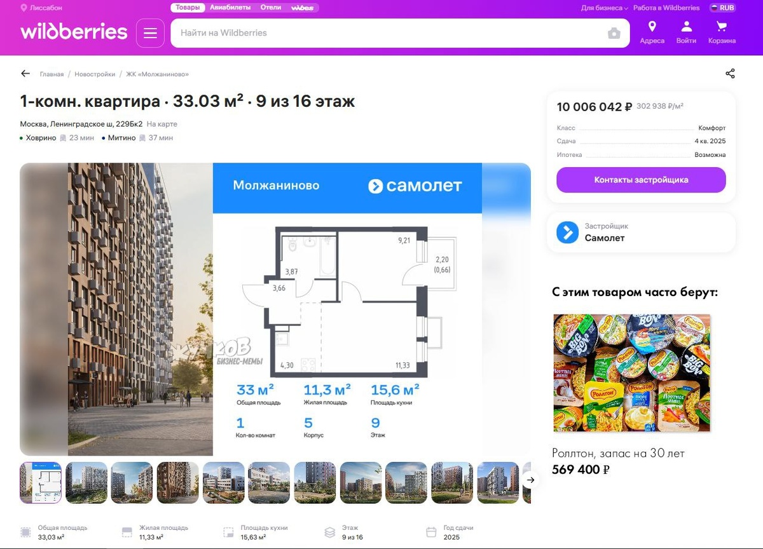Select the third gallery thumbnail
The height and width of the screenshot is (549, 763).
(x=132, y=483)
